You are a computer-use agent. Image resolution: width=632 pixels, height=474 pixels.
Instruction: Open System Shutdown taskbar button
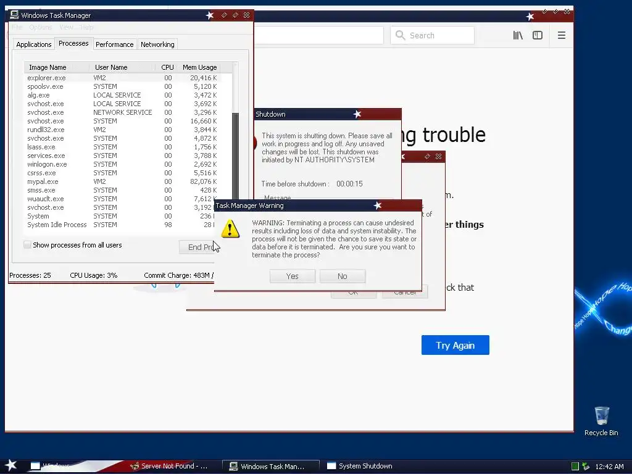(x=360, y=466)
